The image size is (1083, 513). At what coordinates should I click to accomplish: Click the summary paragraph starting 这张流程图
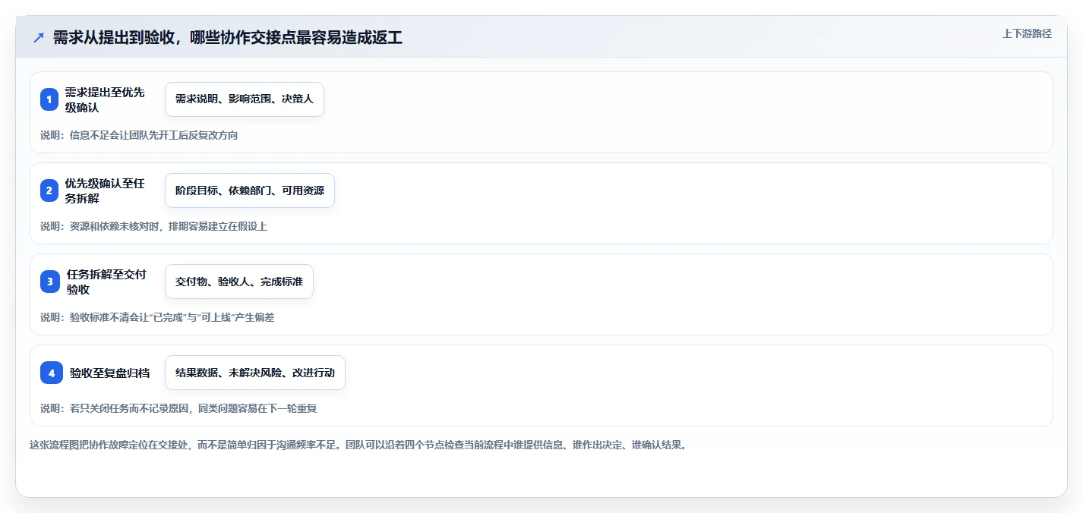(358, 445)
